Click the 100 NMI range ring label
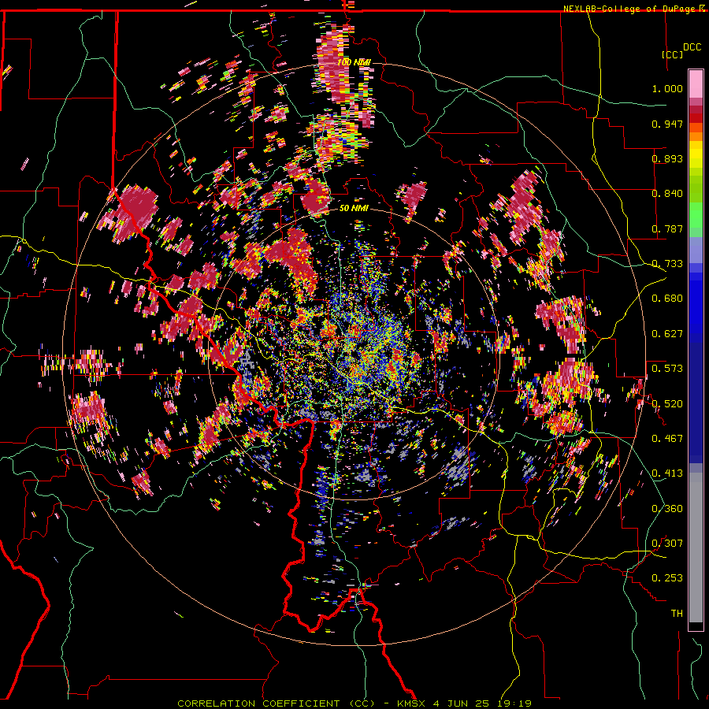 (354, 62)
